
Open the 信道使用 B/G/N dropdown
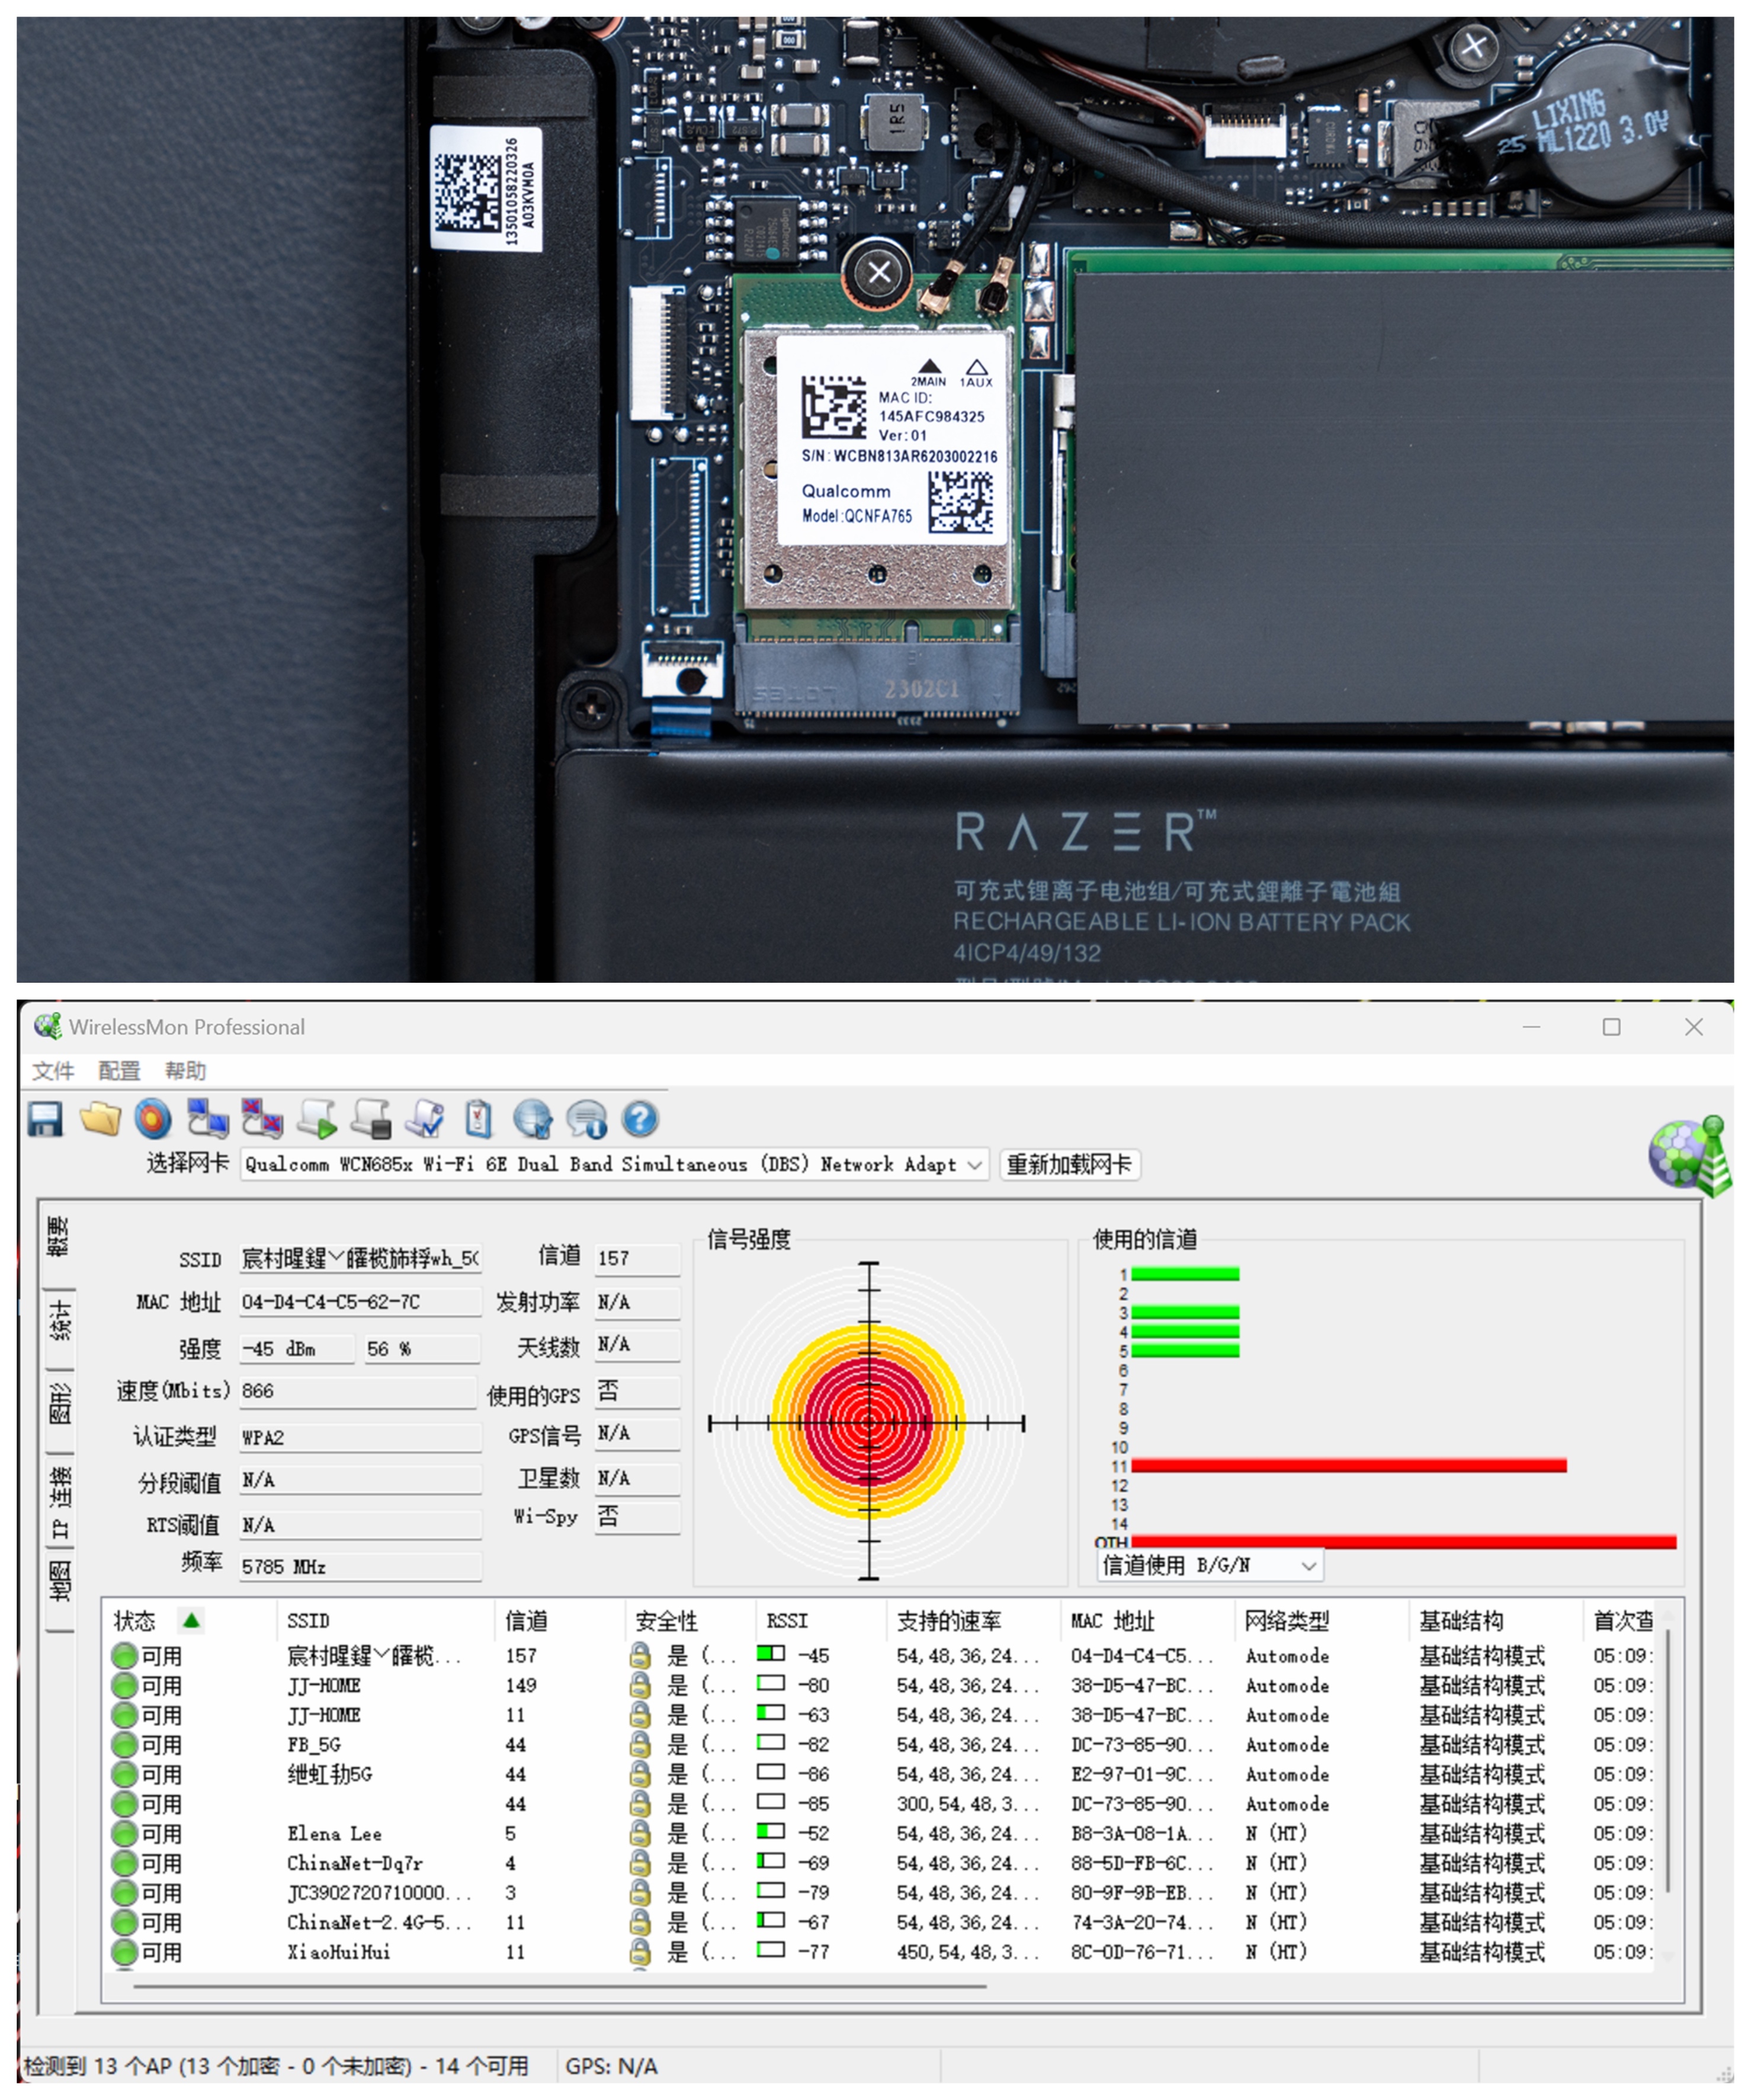tap(1308, 1566)
